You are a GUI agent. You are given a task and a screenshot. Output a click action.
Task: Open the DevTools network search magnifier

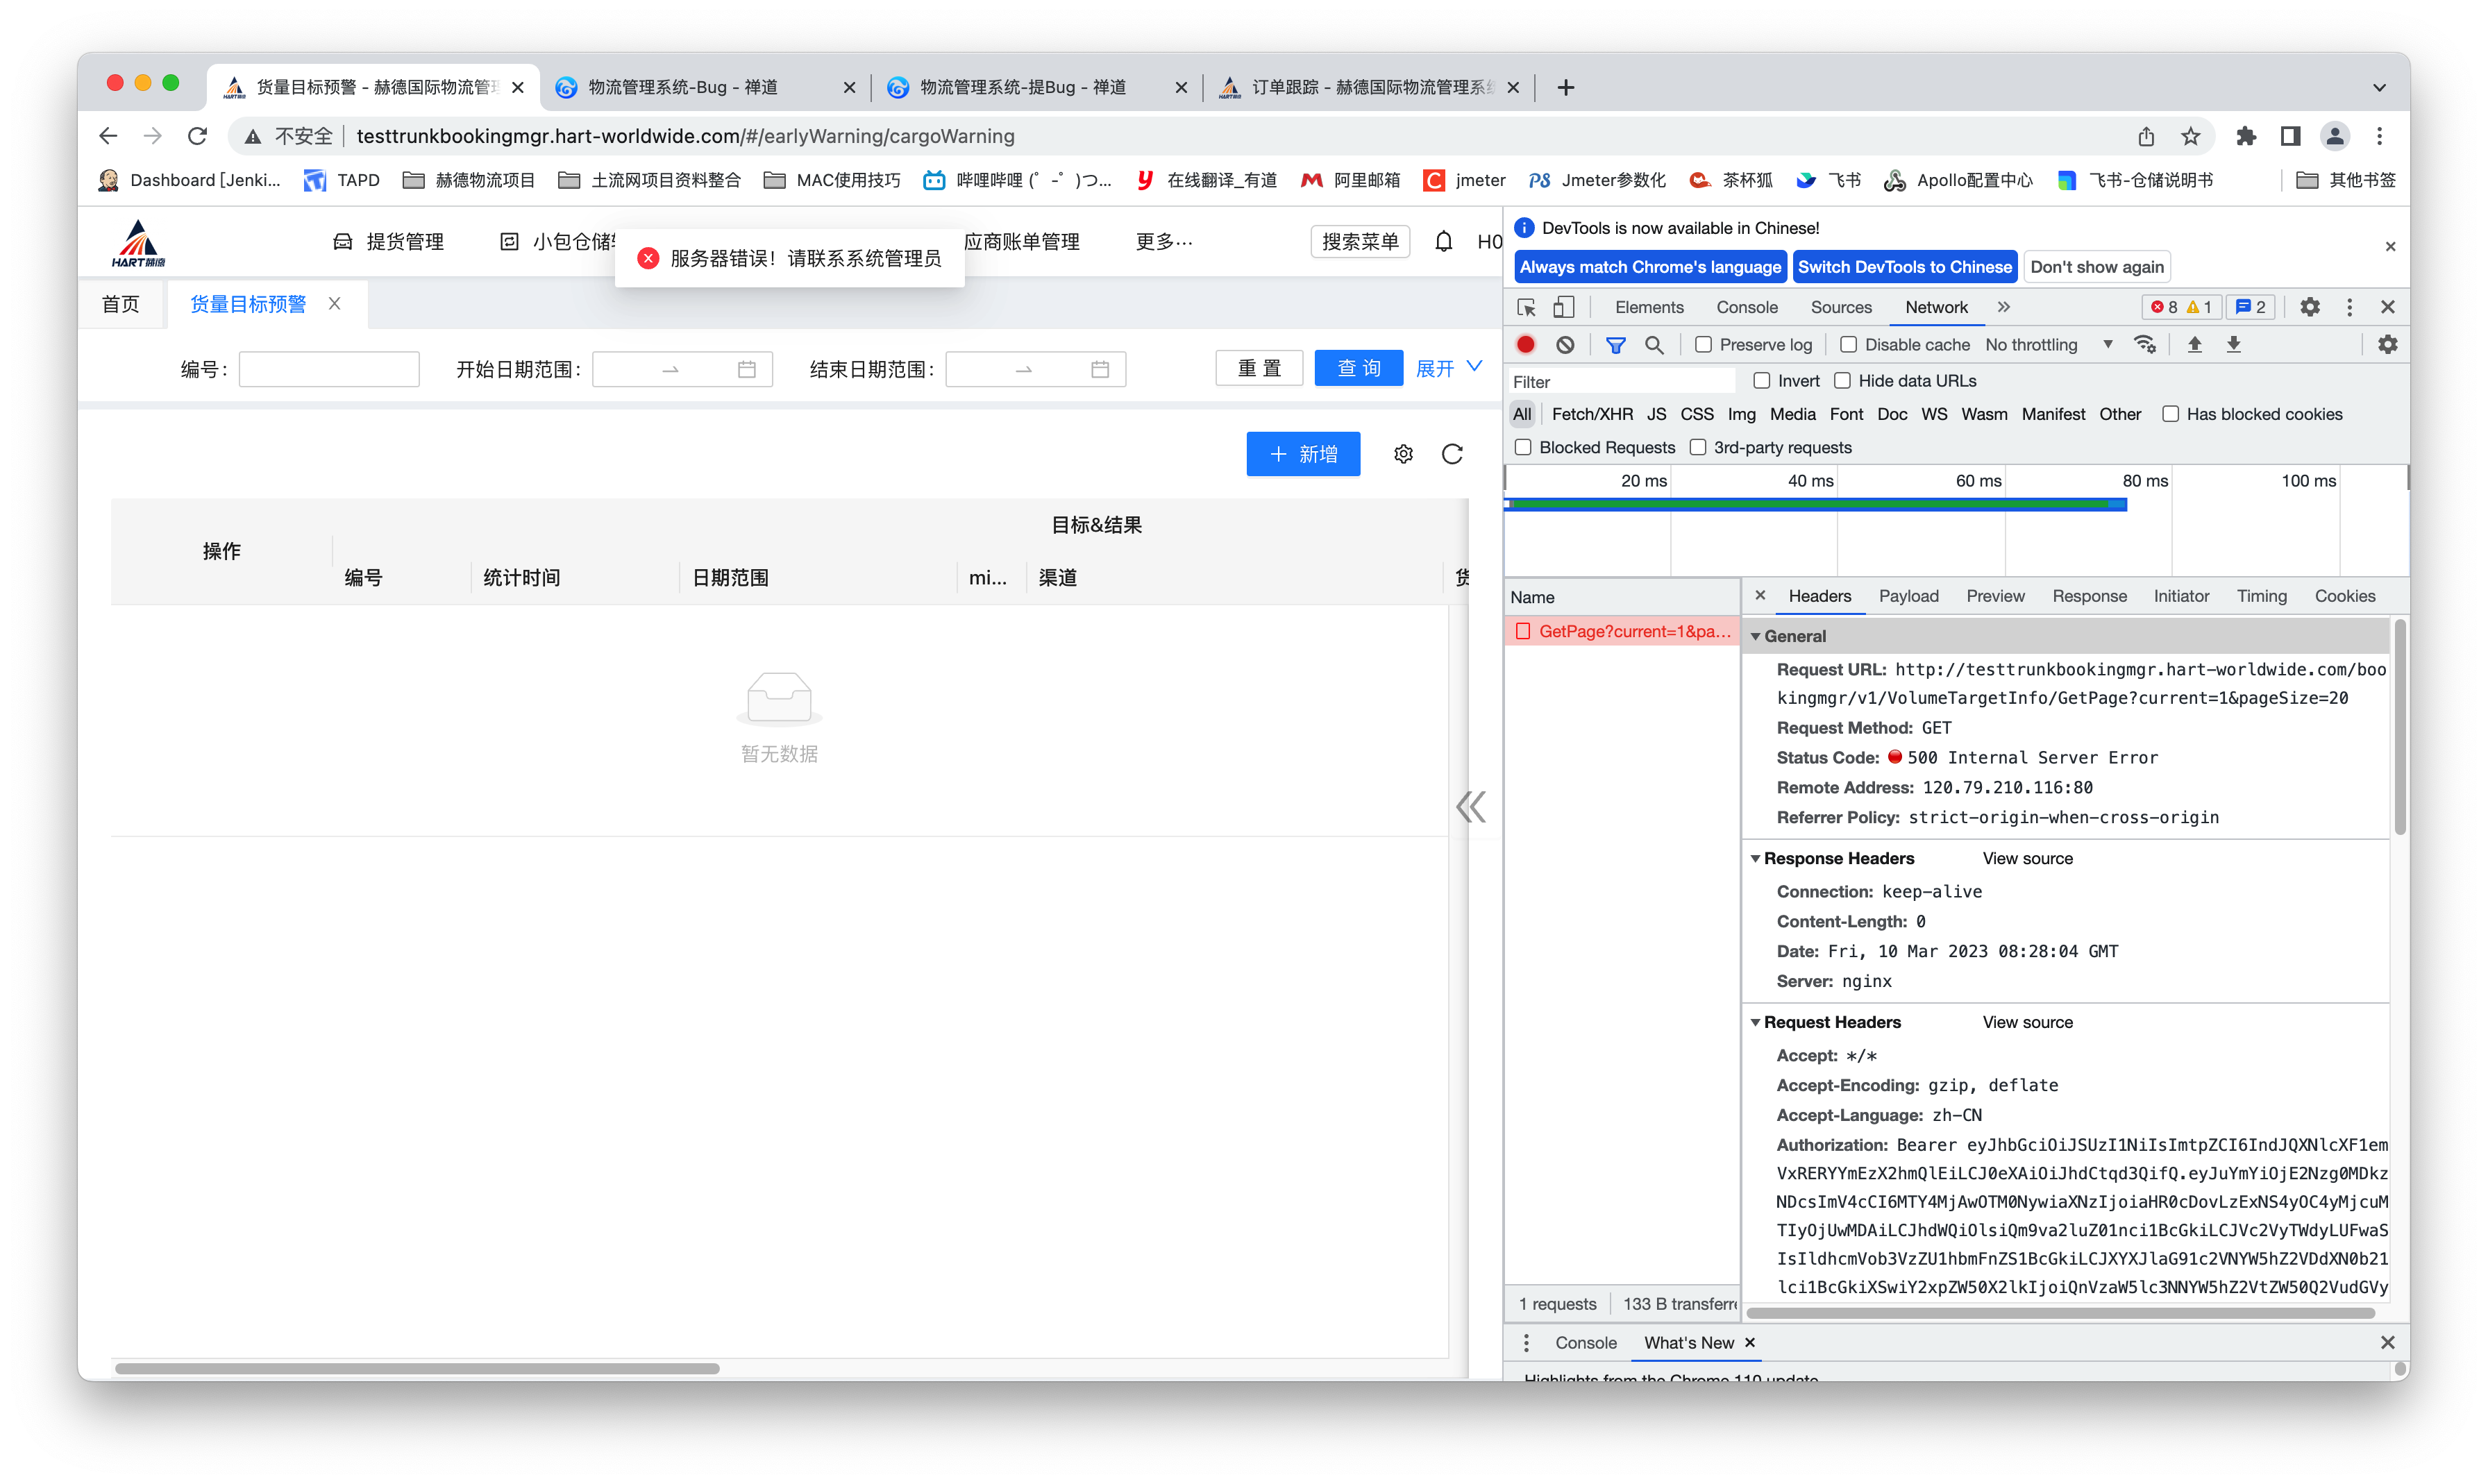(x=1654, y=344)
